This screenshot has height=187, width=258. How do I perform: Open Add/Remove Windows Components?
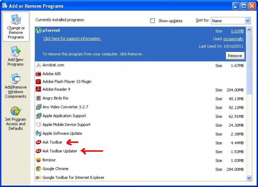[15, 86]
